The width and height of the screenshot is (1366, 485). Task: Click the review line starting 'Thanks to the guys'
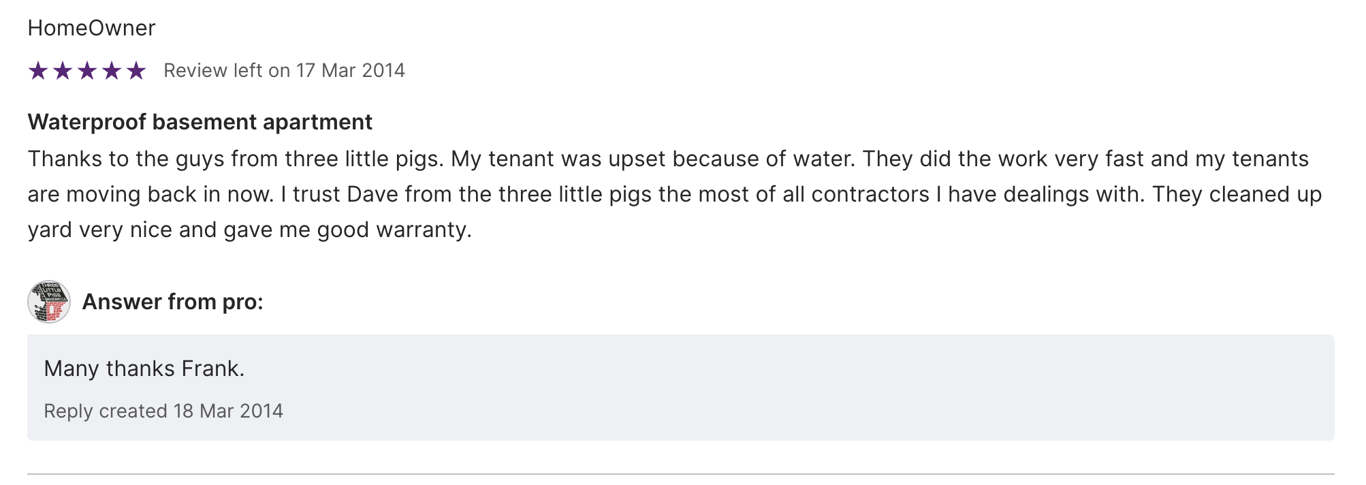tap(667, 159)
